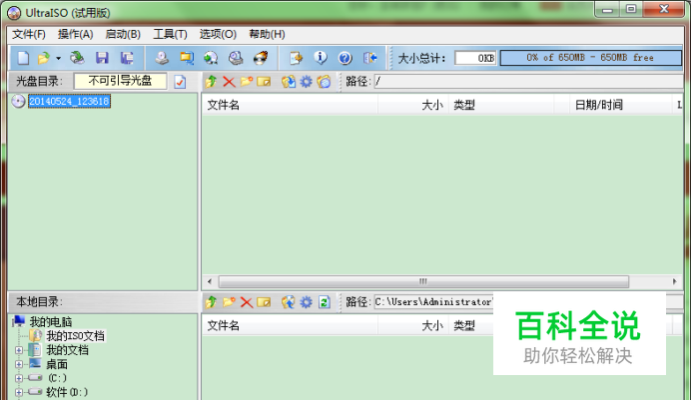Viewport: 691px width, 400px height.
Task: Go up one level in disc directory
Action: [x=211, y=82]
